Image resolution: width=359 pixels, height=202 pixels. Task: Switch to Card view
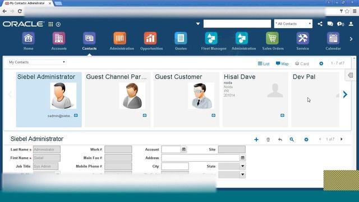(302, 63)
